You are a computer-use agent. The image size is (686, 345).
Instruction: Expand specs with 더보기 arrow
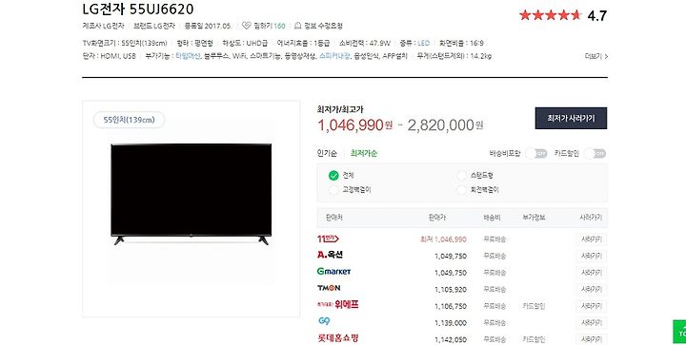596,56
